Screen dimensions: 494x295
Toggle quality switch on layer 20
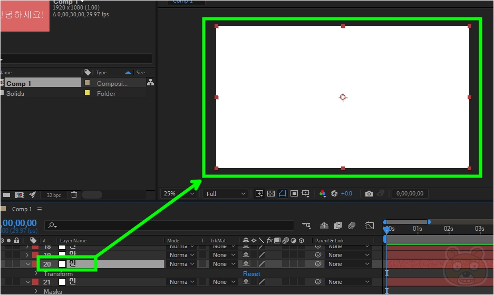[x=261, y=264]
